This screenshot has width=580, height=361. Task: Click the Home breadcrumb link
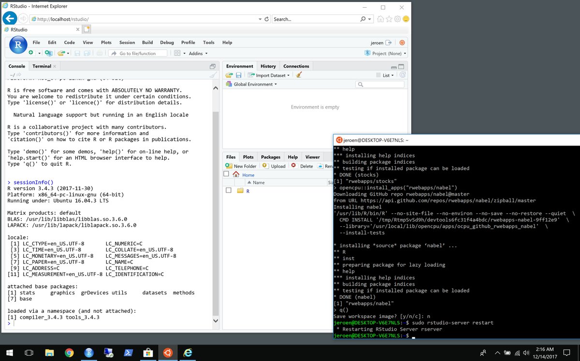click(x=248, y=175)
